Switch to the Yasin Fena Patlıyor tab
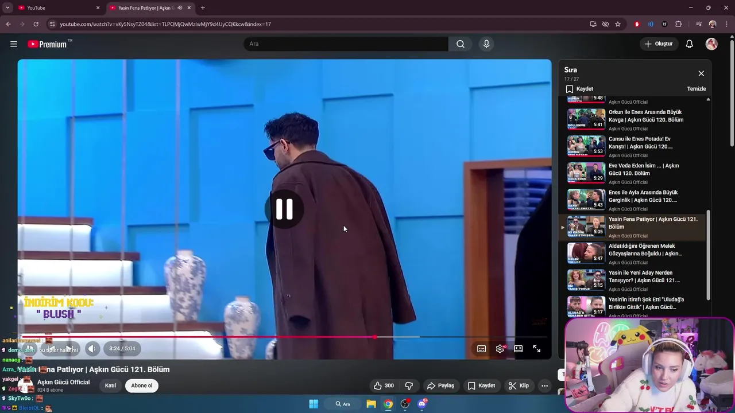 146,8
